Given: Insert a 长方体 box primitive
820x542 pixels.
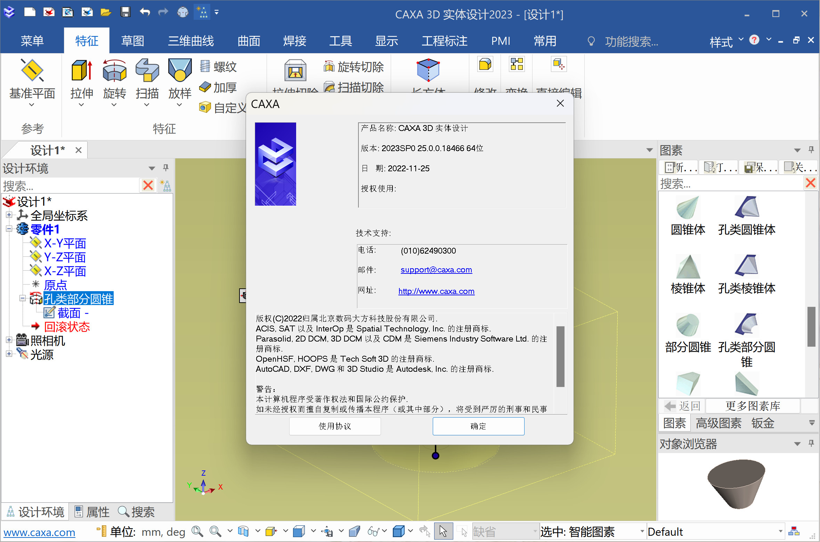Looking at the screenshot, I should (x=428, y=71).
